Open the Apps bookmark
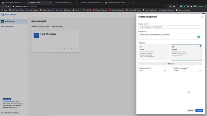 (x=4, y=10)
